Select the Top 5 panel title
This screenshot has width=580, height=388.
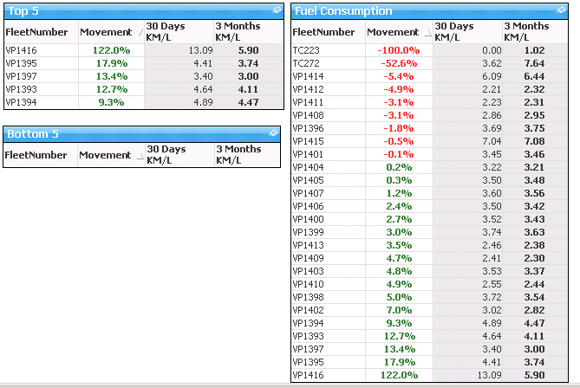click(x=23, y=10)
